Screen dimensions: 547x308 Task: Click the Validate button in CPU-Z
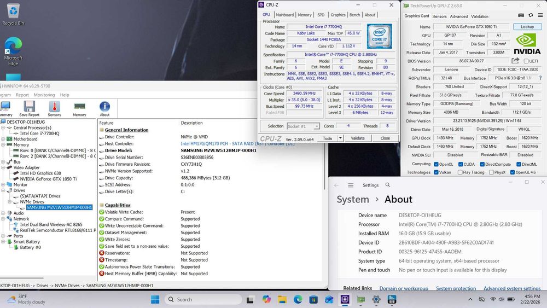point(358,138)
